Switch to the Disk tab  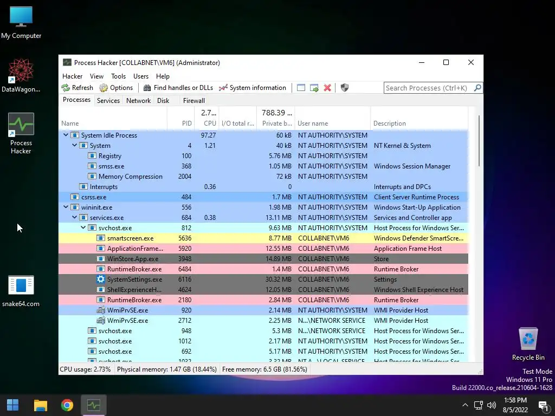(163, 100)
